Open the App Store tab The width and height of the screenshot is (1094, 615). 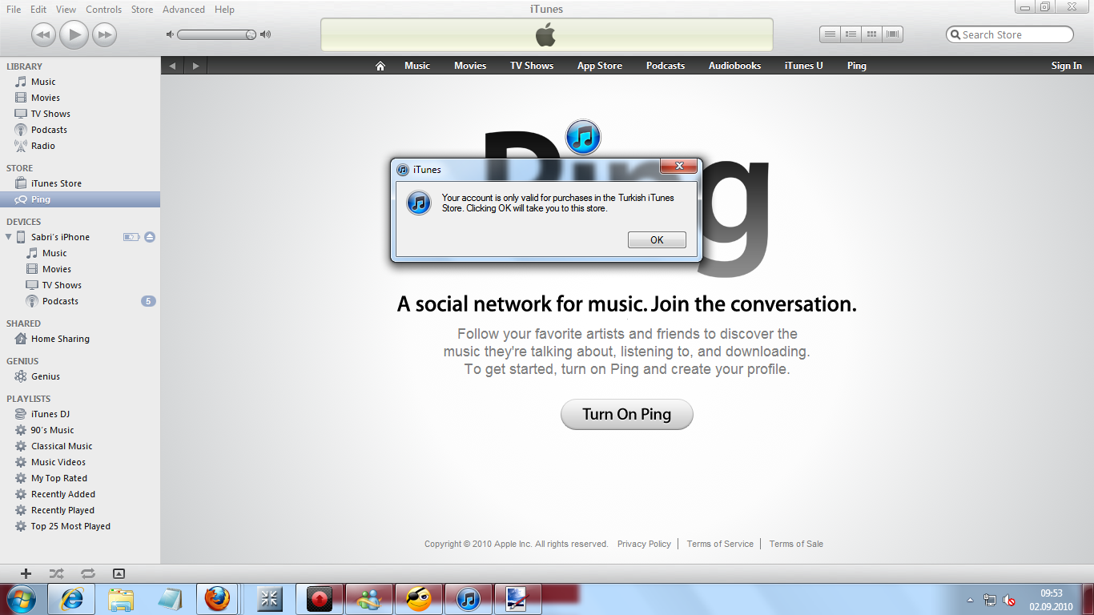(600, 66)
